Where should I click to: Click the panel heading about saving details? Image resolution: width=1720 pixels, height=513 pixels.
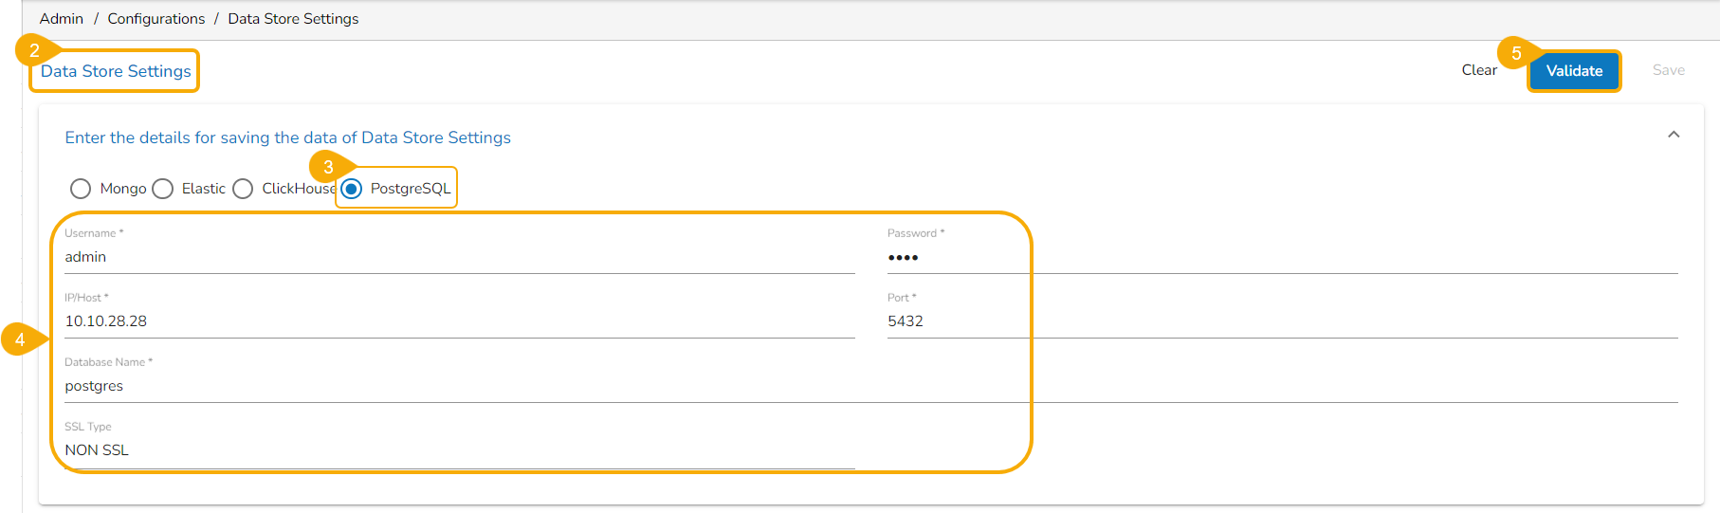click(x=287, y=137)
